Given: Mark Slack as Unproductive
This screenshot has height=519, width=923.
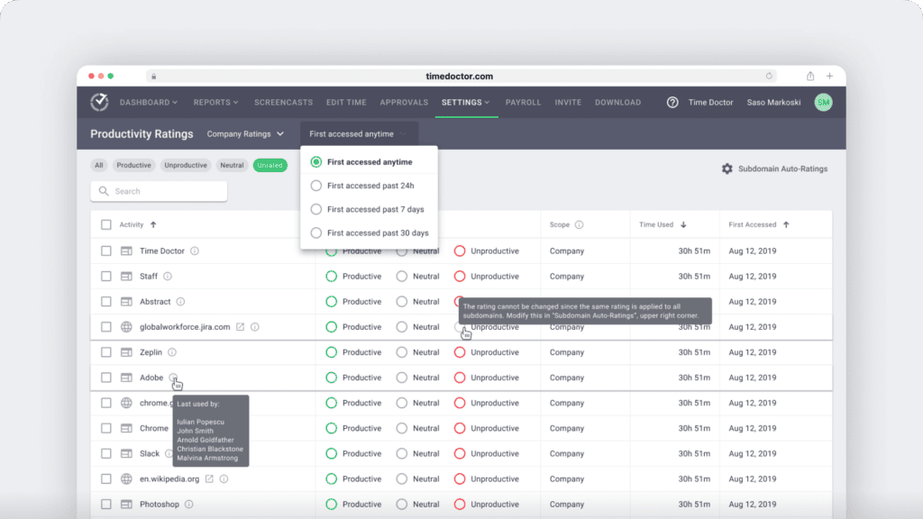Looking at the screenshot, I should (x=460, y=454).
